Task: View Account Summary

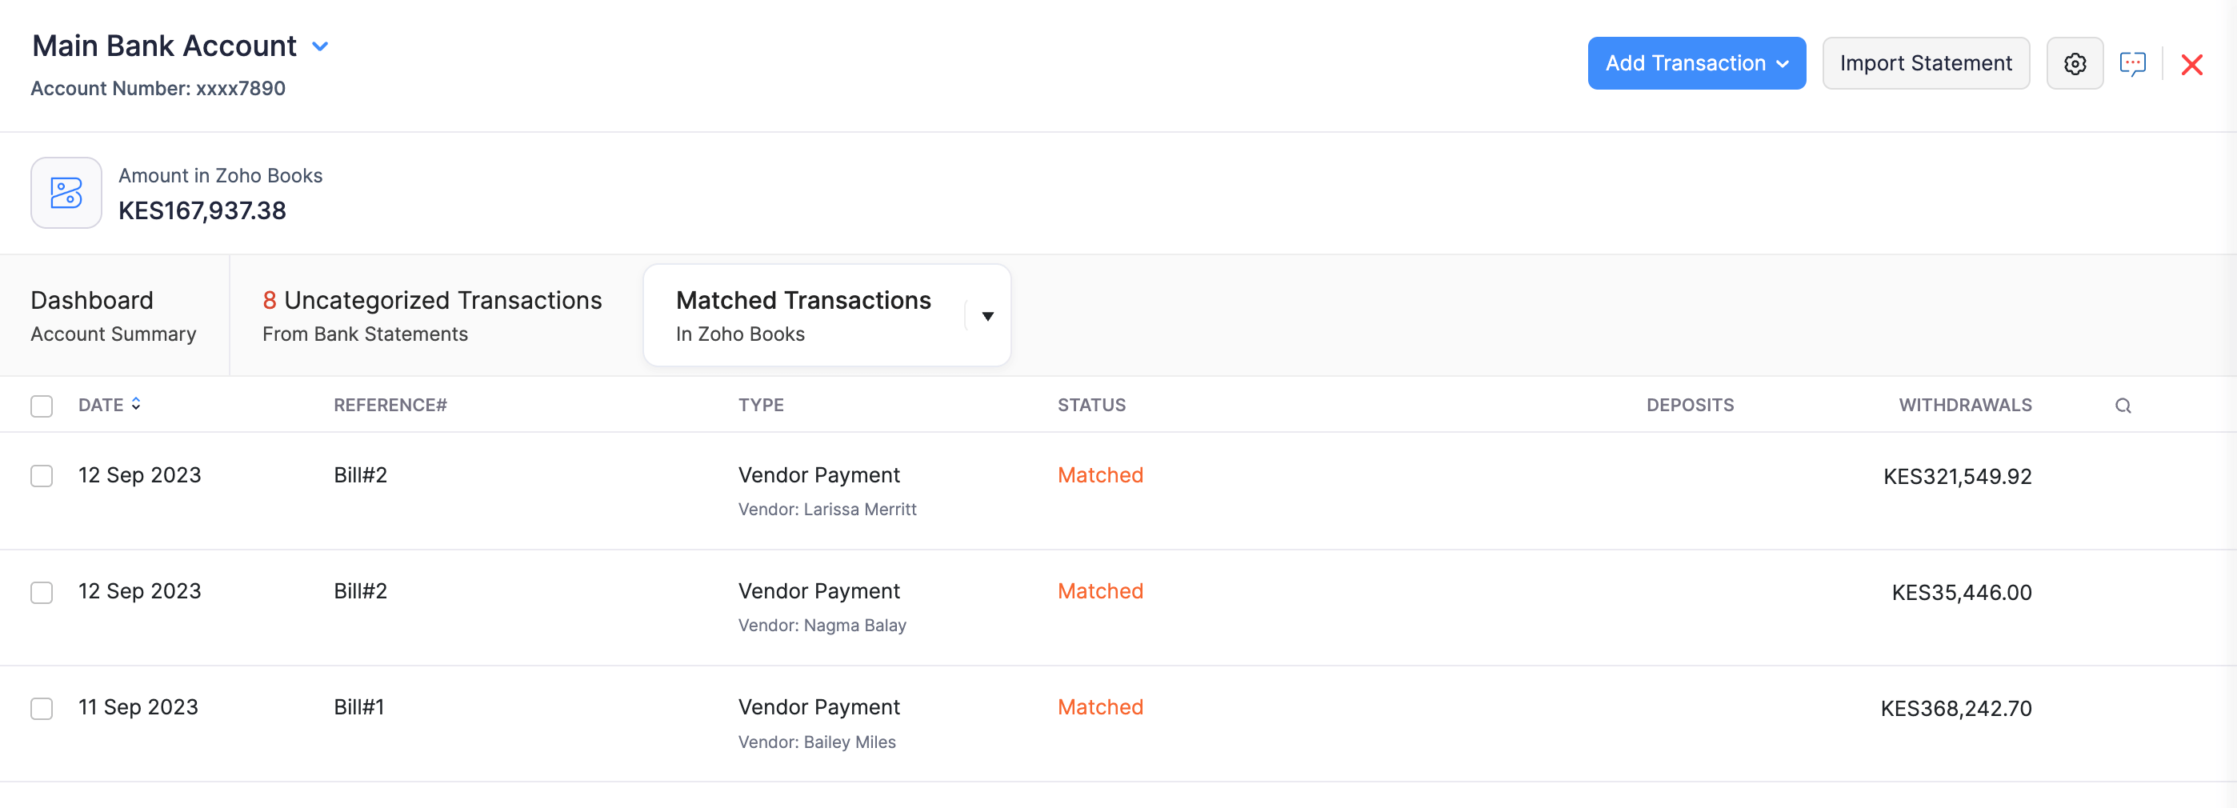Action: click(113, 334)
